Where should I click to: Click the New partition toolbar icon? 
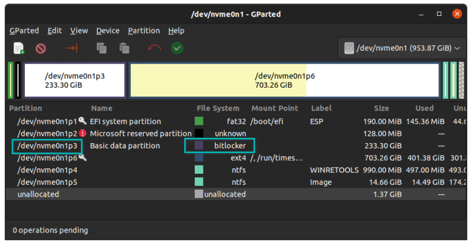coord(19,48)
